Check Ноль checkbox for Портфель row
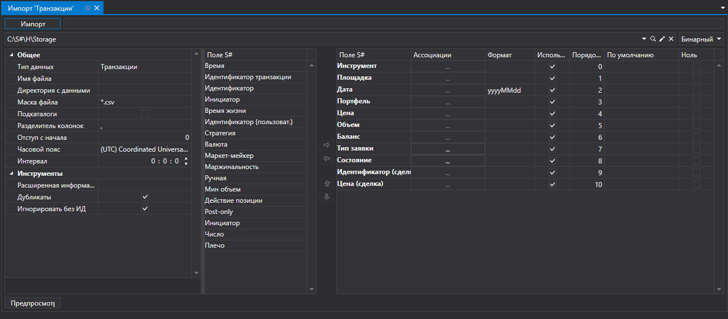728x319 pixels. click(696, 102)
